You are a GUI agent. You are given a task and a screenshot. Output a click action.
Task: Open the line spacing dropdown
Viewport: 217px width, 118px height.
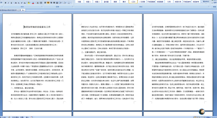tap(61, 3)
